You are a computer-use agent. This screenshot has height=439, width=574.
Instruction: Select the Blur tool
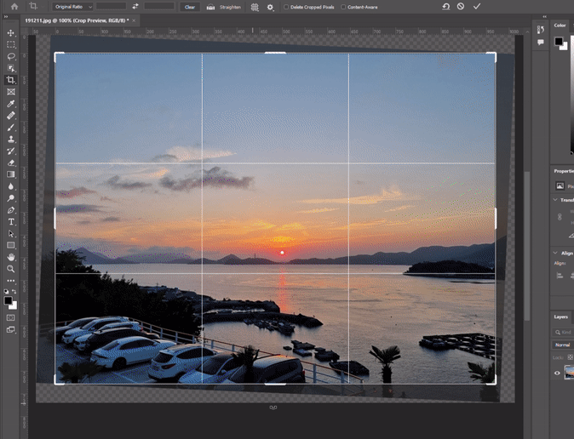[10, 186]
